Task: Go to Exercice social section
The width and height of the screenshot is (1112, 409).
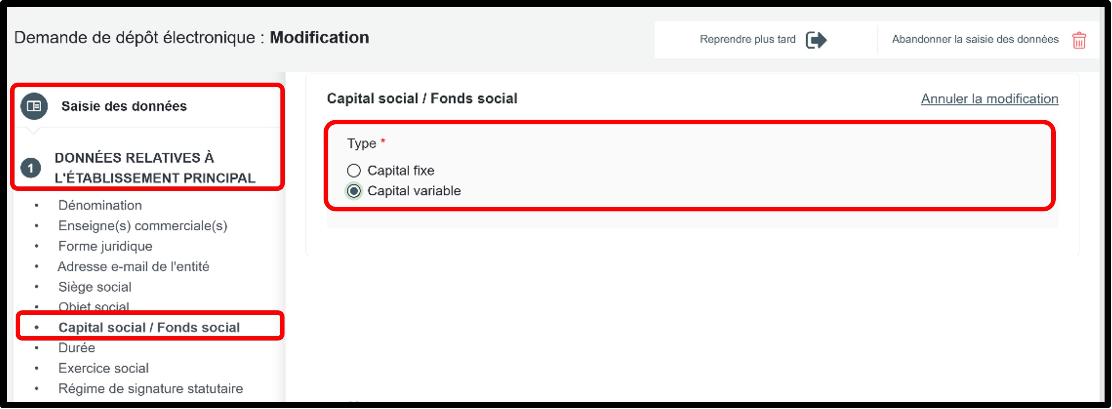Action: [104, 368]
